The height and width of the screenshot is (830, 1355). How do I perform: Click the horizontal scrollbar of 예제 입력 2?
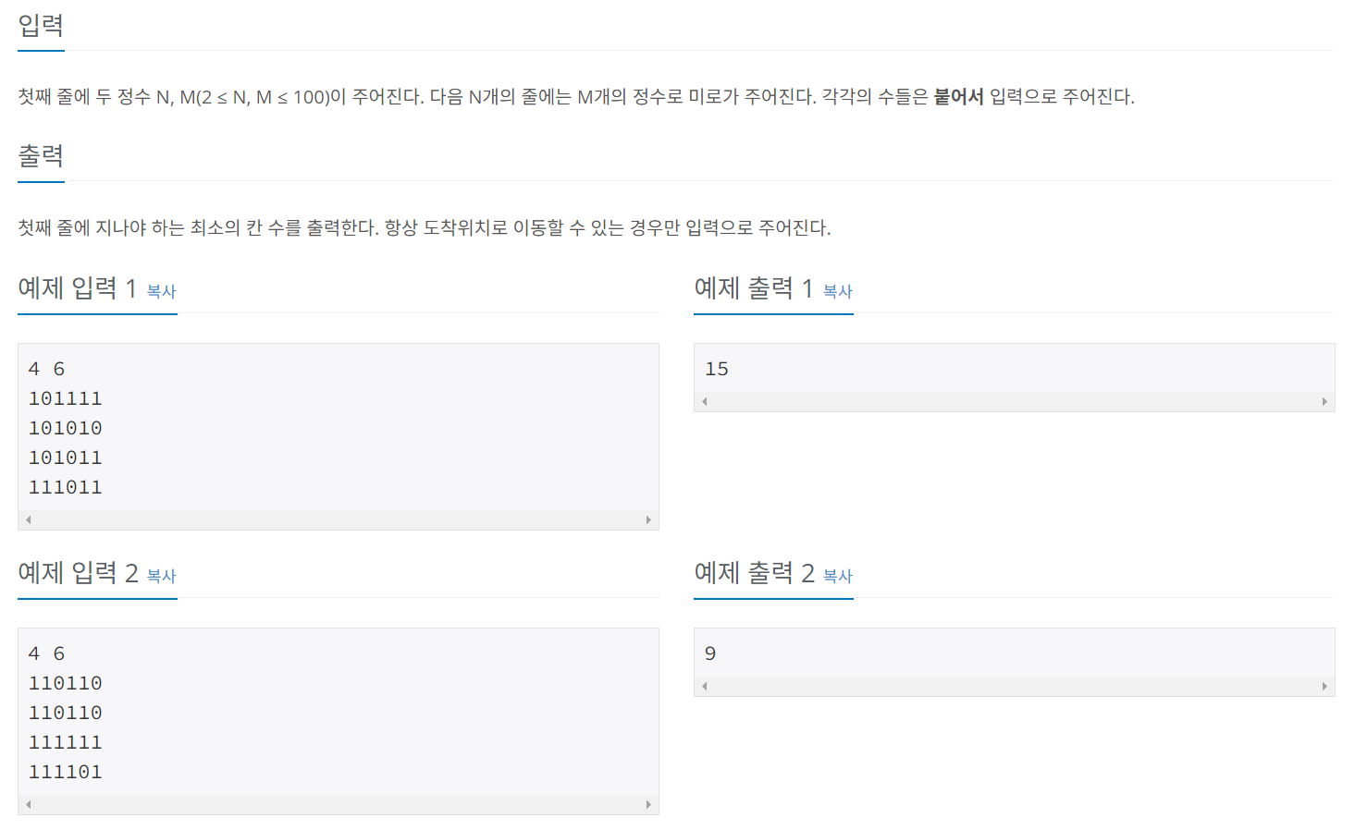point(339,805)
